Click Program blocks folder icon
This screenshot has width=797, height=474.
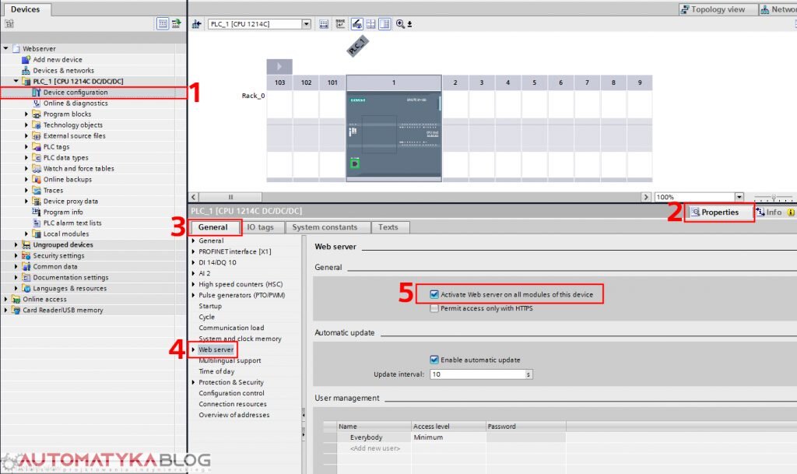[36, 114]
